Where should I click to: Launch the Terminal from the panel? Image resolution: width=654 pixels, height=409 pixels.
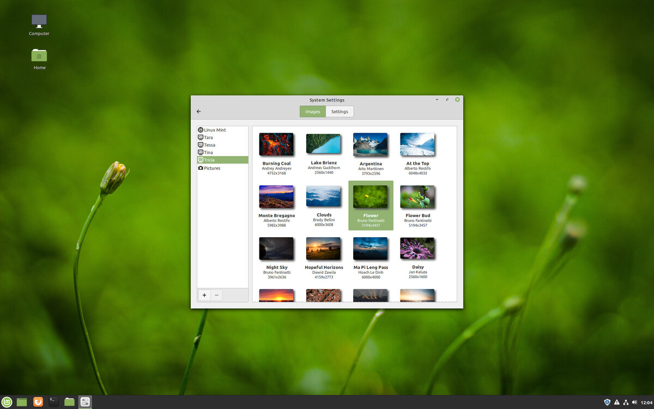[x=53, y=402]
